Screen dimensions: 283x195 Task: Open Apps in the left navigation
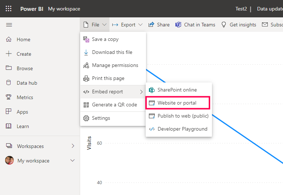click(22, 112)
